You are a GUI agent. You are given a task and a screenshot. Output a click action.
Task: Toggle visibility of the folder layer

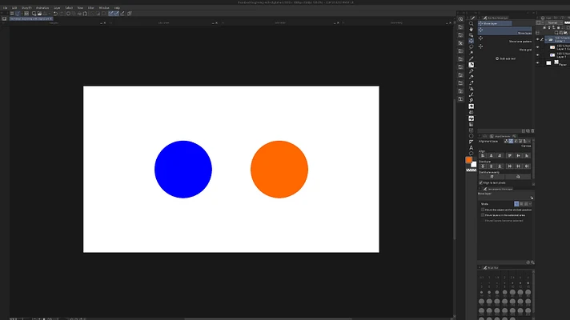tap(538, 39)
